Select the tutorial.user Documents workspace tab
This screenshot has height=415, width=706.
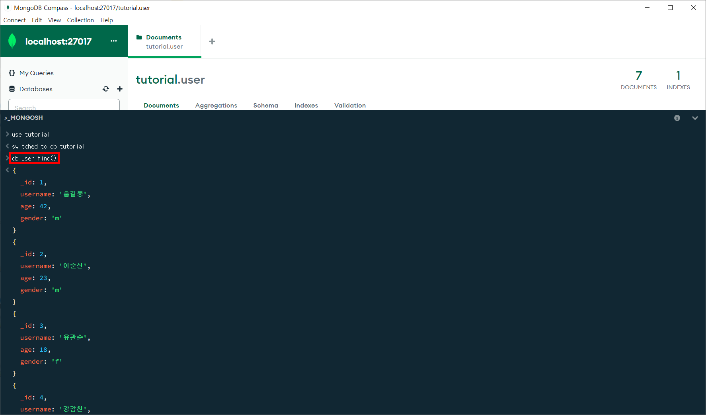pyautogui.click(x=164, y=41)
